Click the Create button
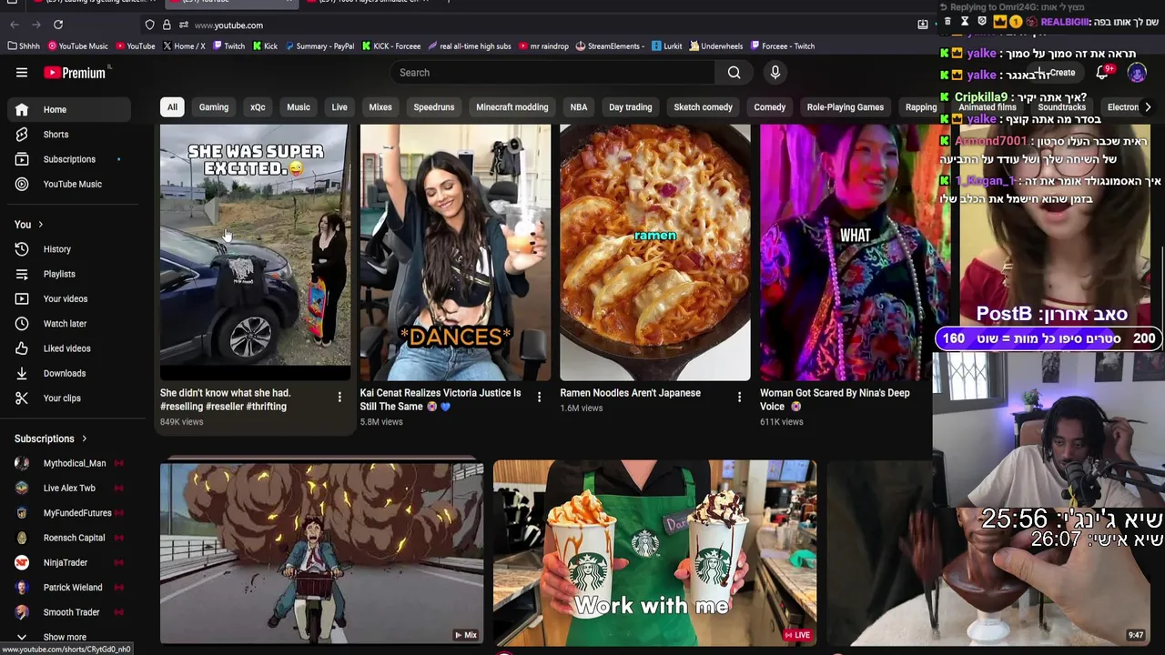This screenshot has width=1165, height=655. coord(1056,73)
